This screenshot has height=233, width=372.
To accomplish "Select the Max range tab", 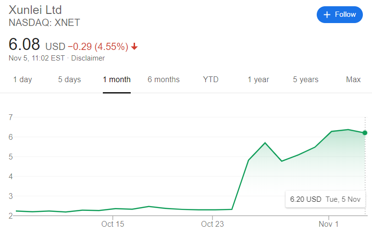I will [x=353, y=79].
